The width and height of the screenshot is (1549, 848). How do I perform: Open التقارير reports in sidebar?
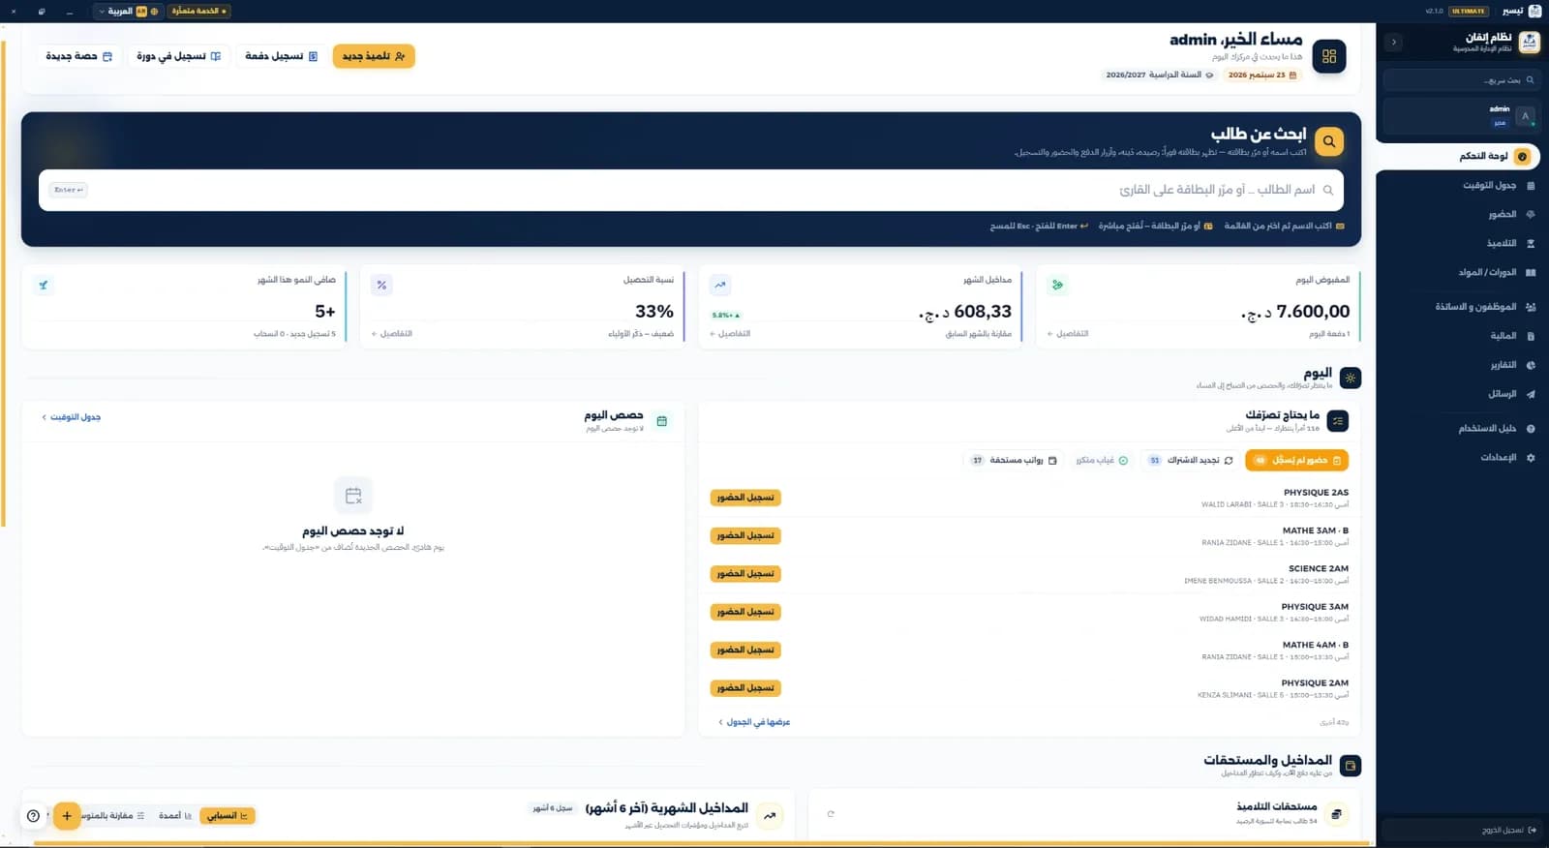tap(1462, 365)
